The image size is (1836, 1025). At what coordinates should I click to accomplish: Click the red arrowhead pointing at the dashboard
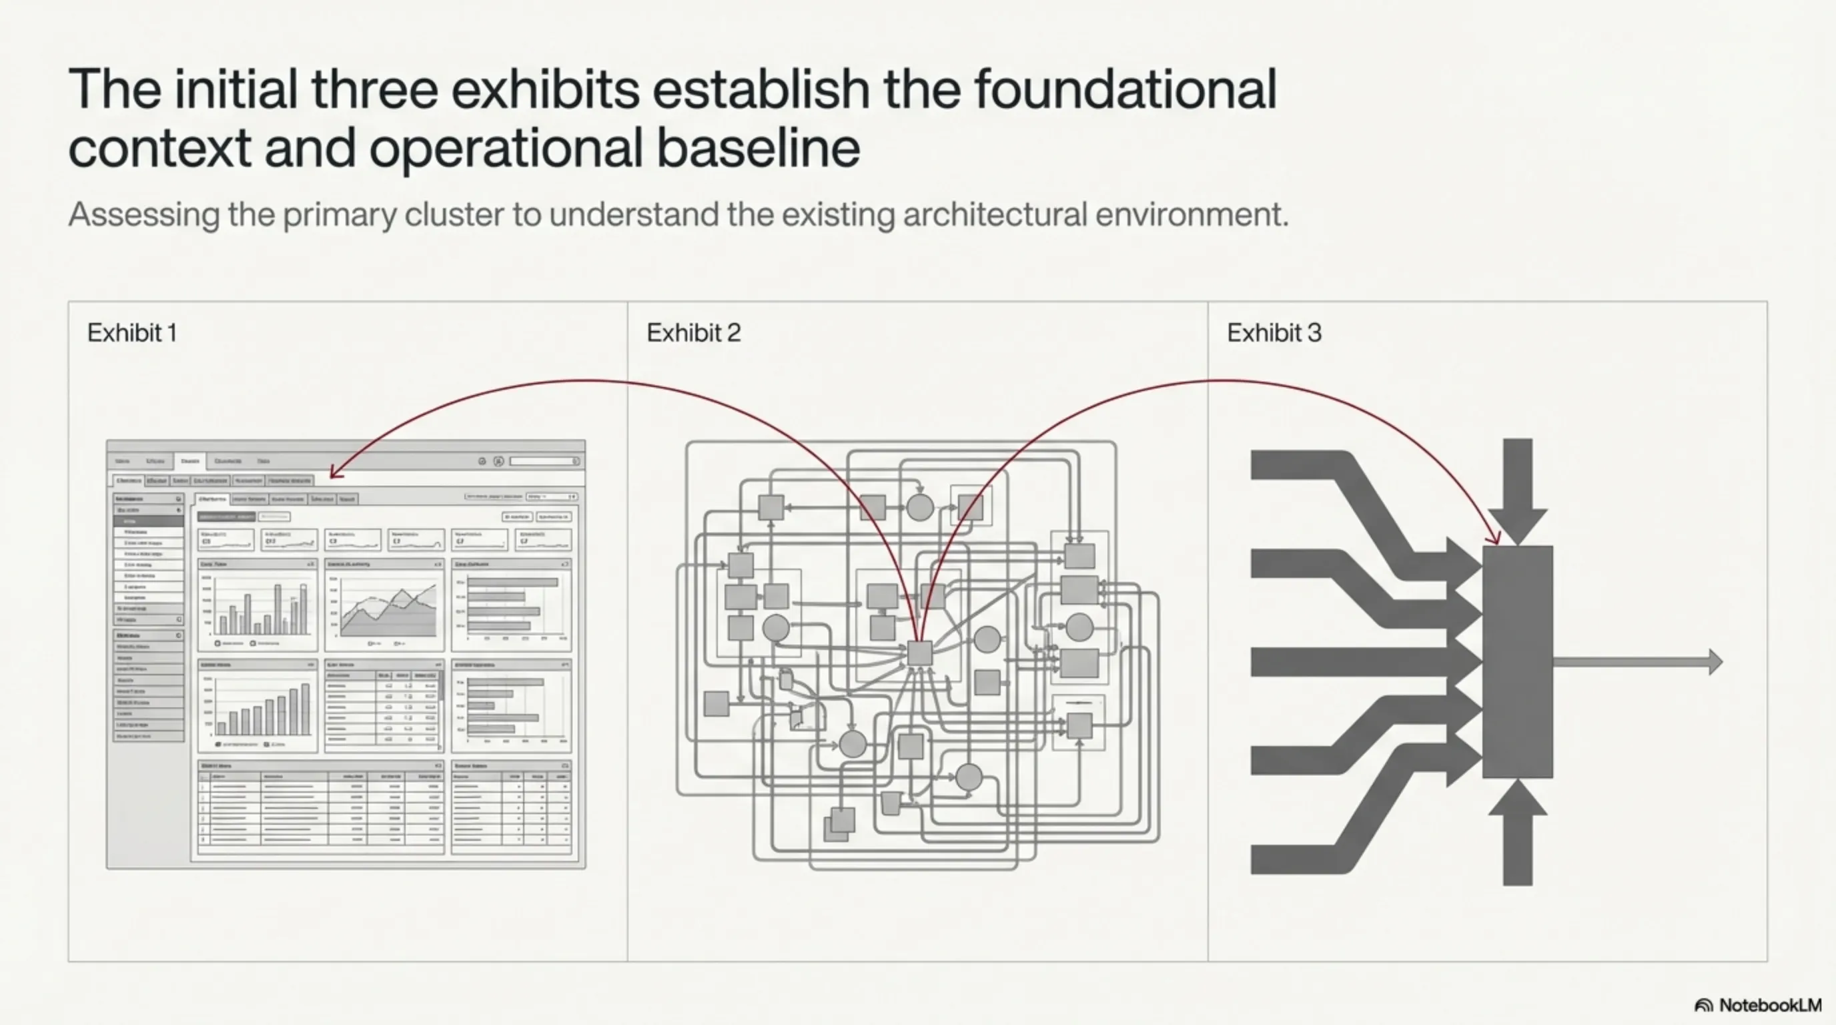click(335, 472)
